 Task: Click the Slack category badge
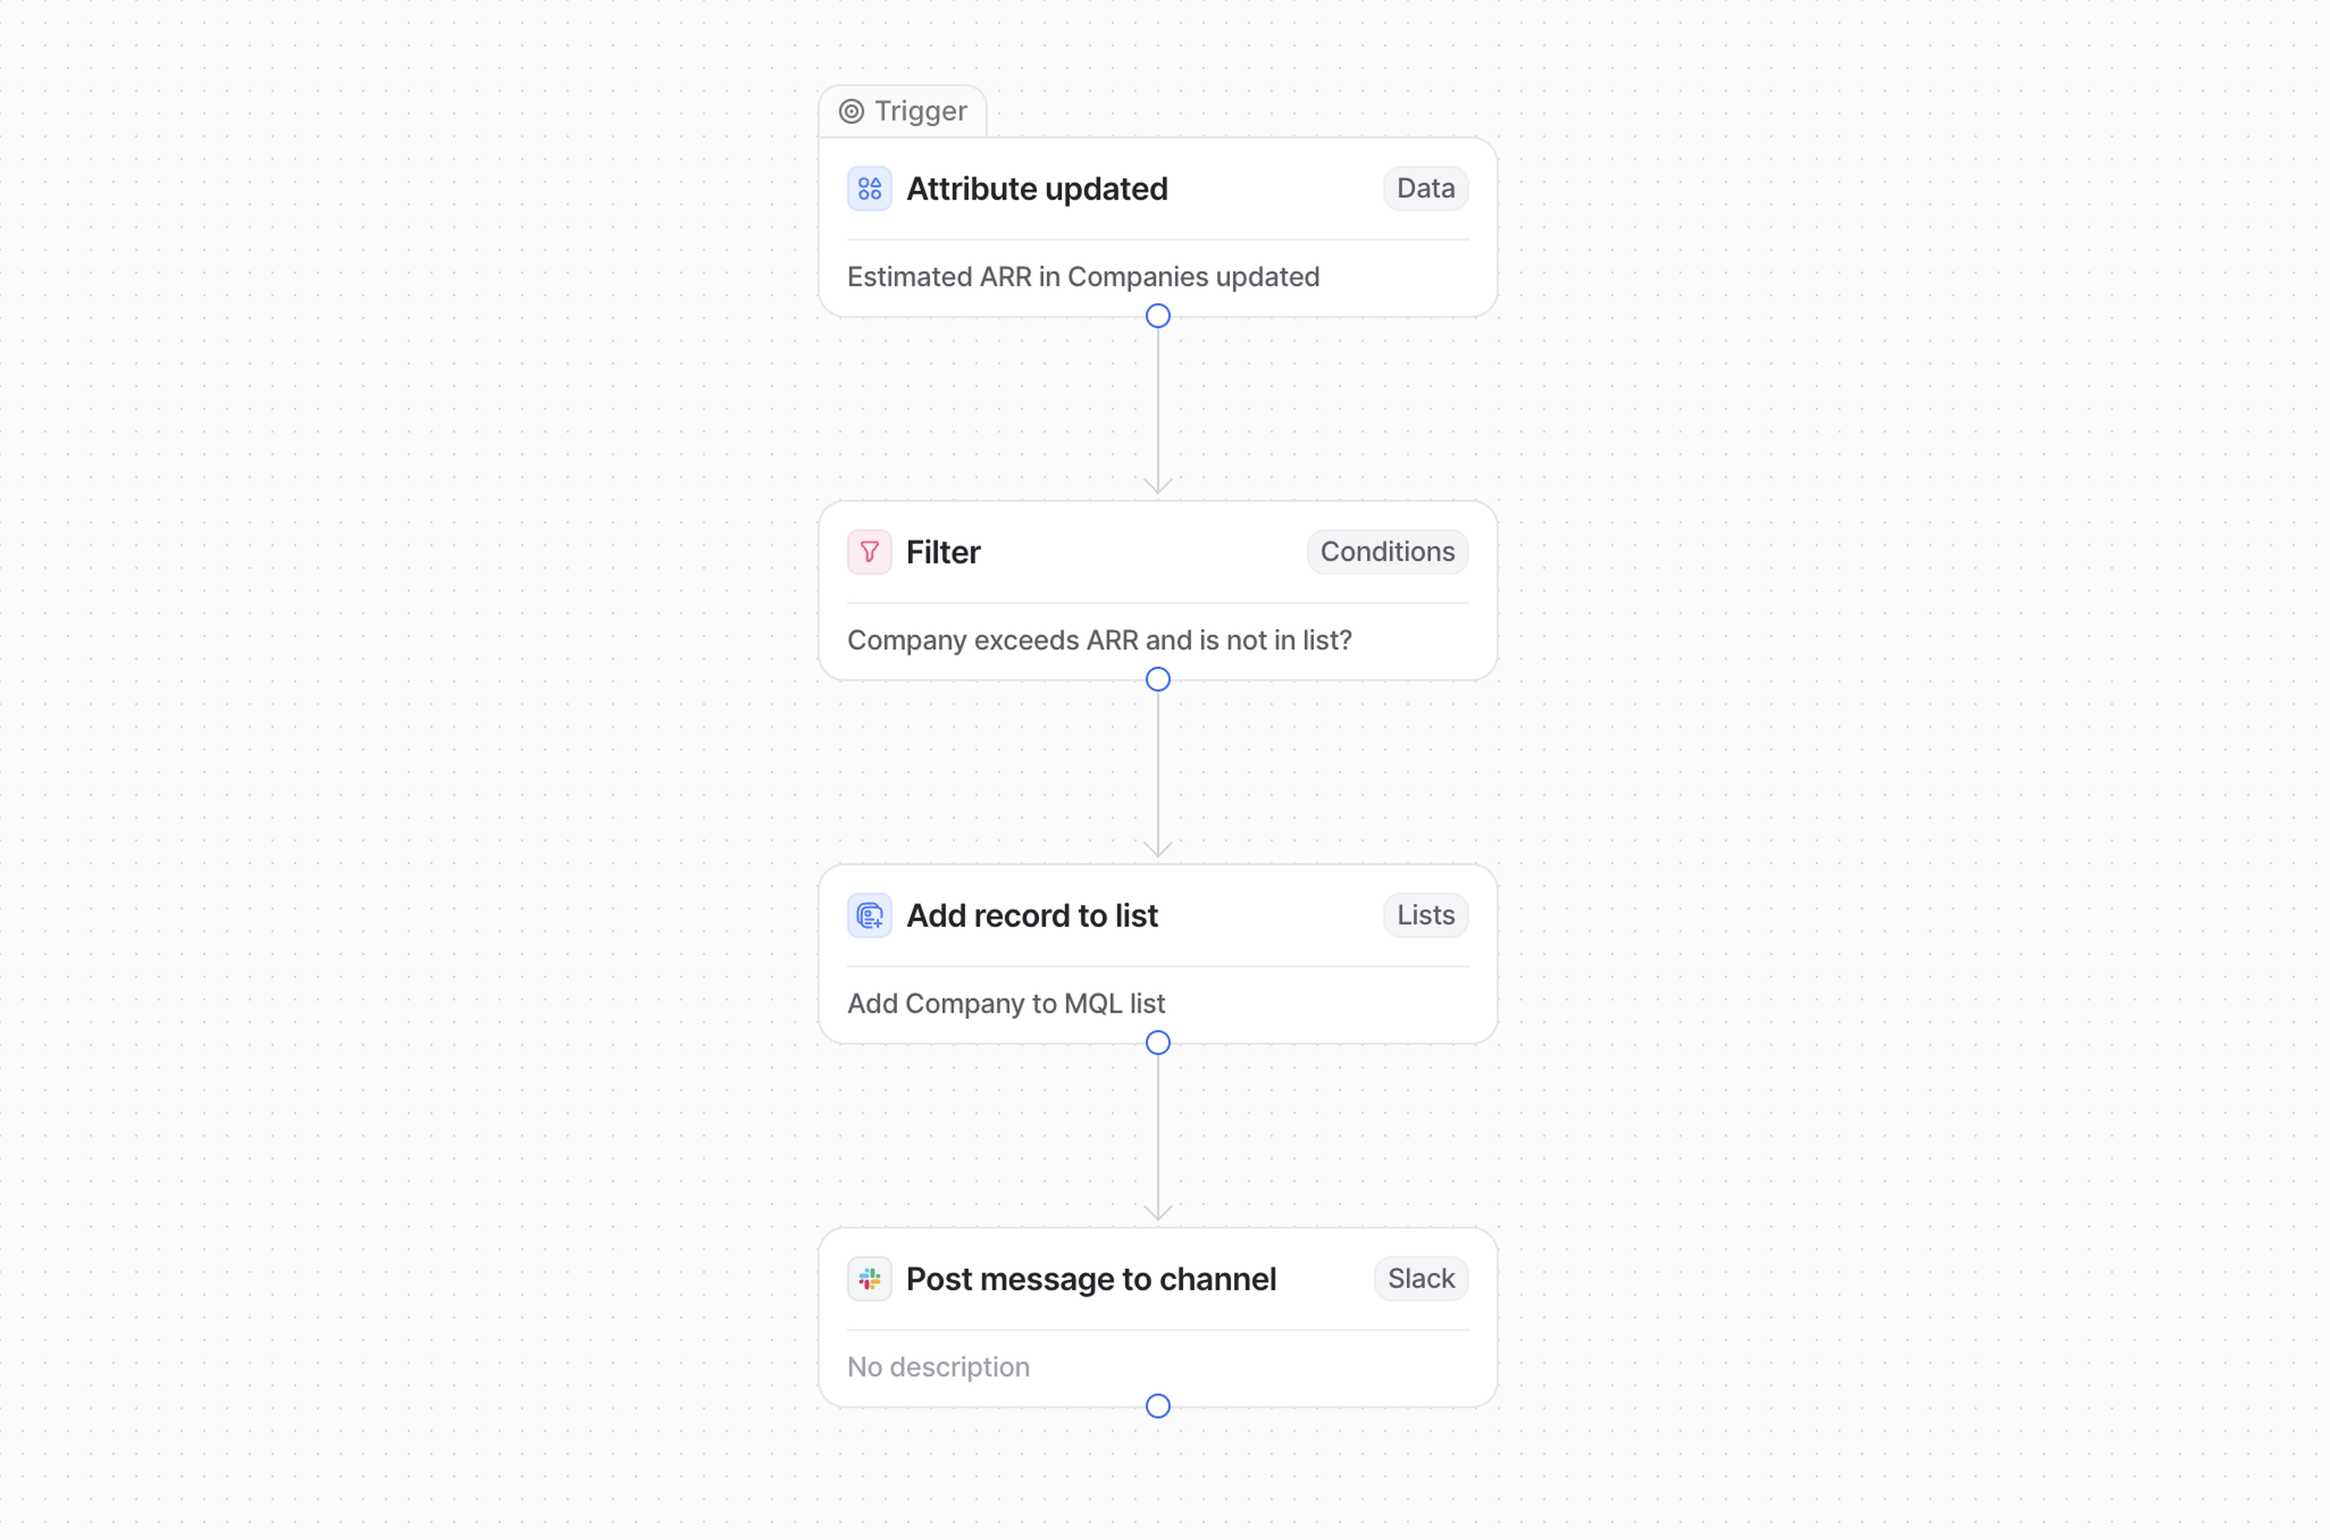point(1420,1278)
